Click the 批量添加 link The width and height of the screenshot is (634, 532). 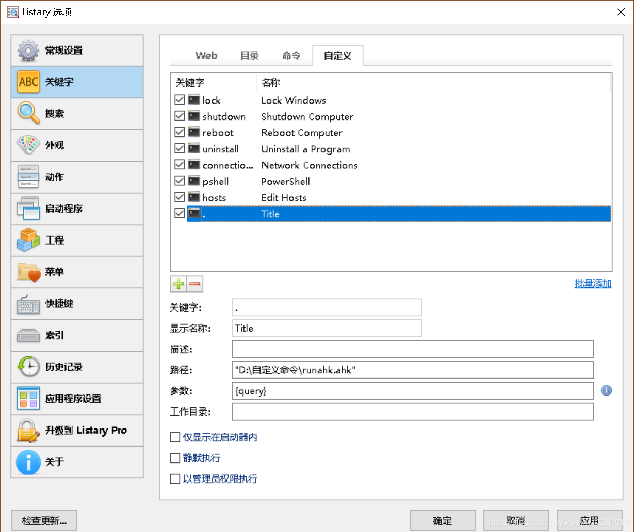point(593,284)
